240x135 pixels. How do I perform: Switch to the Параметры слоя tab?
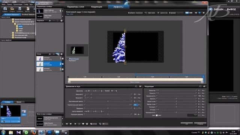(x=76, y=7)
